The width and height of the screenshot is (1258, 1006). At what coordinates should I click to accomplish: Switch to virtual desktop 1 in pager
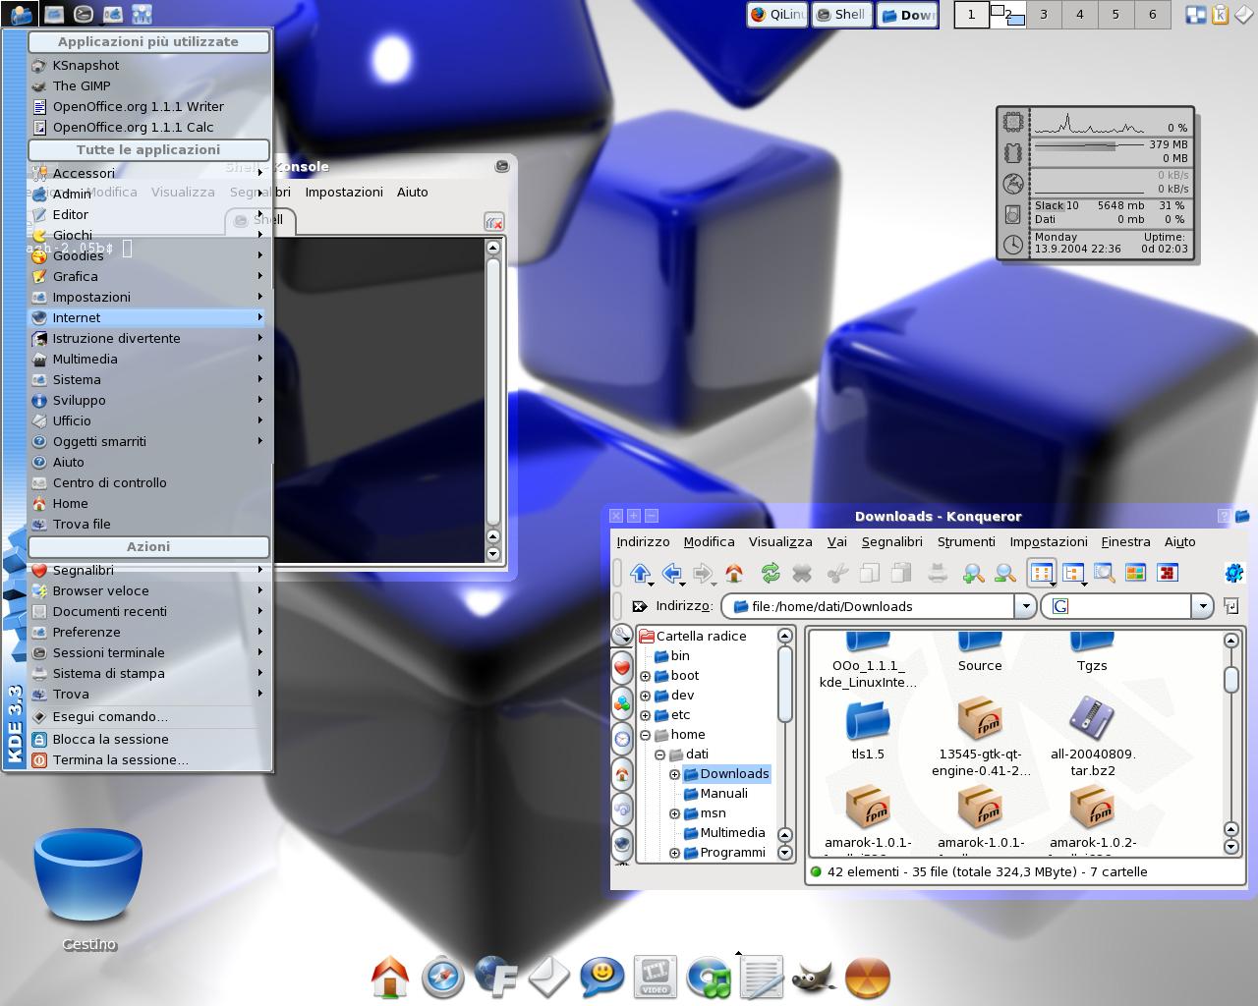(x=972, y=15)
